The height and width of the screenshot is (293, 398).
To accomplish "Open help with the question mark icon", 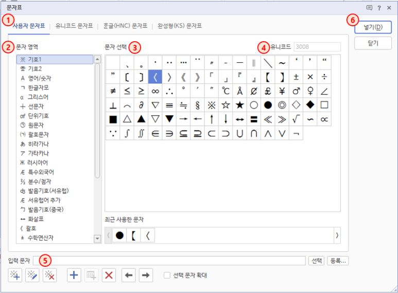I will coord(379,8).
